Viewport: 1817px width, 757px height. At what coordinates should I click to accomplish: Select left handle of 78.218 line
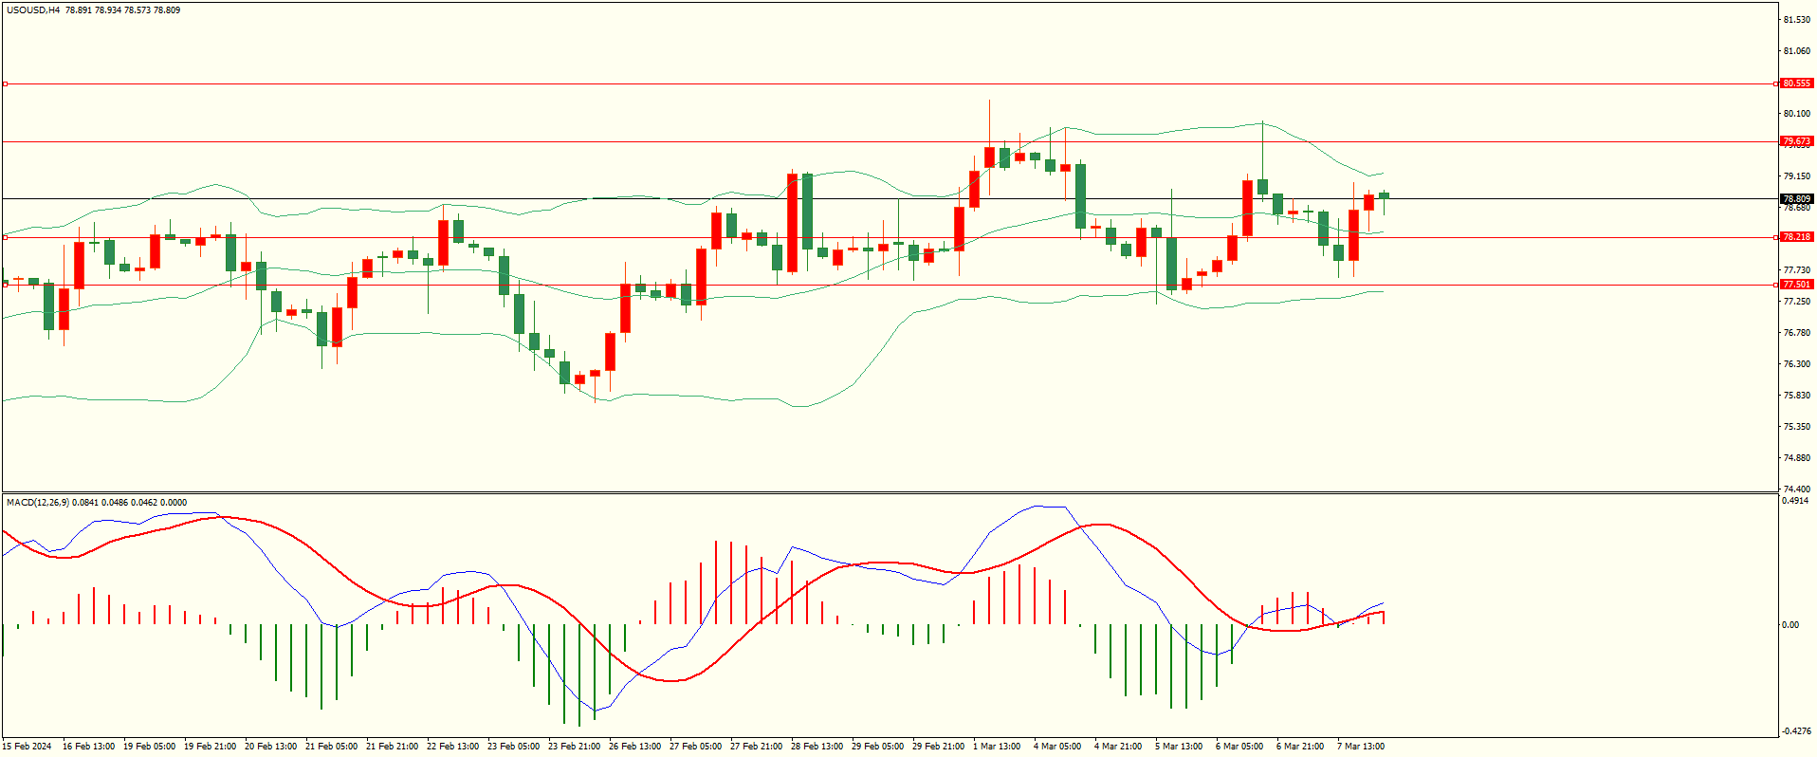tap(5, 237)
